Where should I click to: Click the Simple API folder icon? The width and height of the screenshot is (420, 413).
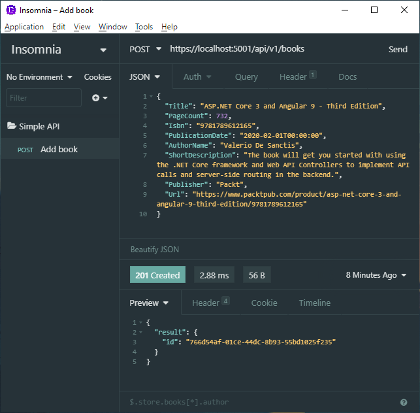[12, 125]
